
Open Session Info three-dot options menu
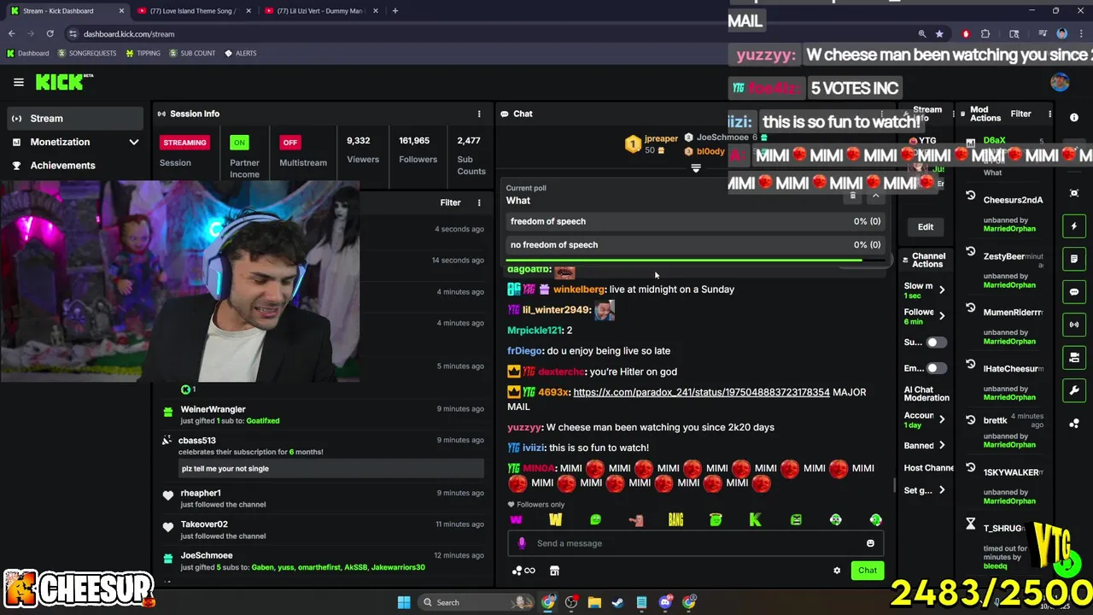coord(479,114)
